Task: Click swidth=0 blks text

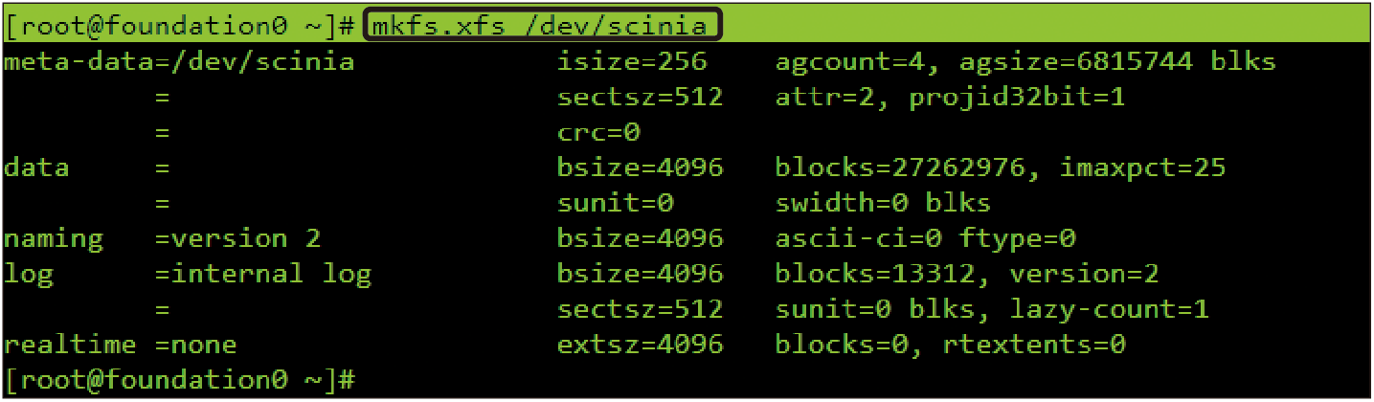Action: [x=883, y=203]
